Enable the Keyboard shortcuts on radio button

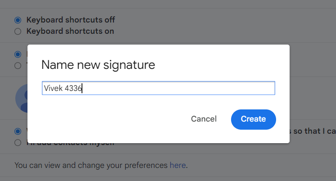pyautogui.click(x=18, y=32)
